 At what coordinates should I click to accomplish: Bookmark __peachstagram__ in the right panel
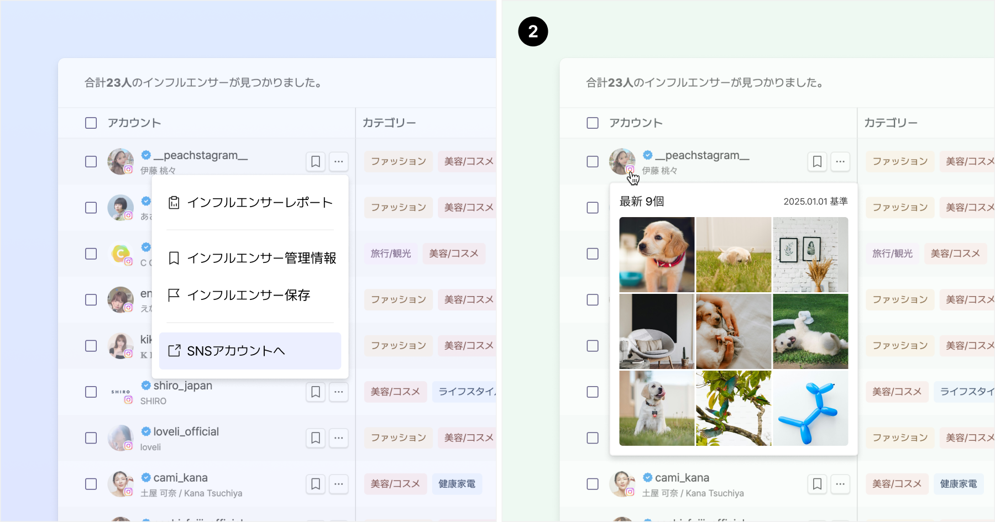coord(817,162)
